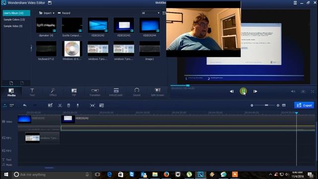The height and width of the screenshot is (179, 318).
Task: Step to previous frame
Action: tap(232, 91)
